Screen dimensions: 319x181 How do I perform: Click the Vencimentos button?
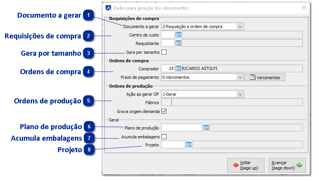[x=265, y=78]
